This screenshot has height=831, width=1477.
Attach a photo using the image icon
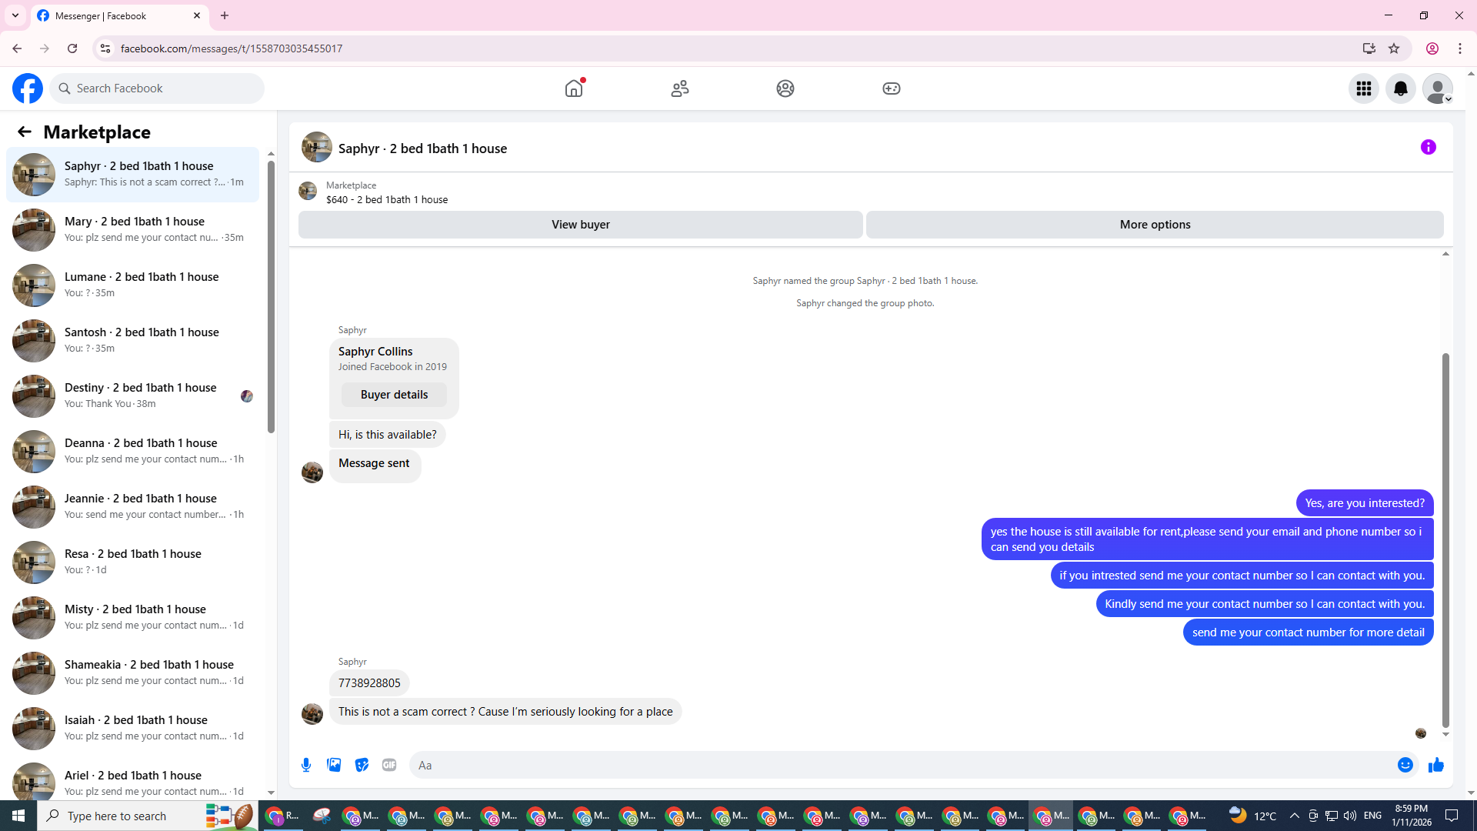(334, 765)
